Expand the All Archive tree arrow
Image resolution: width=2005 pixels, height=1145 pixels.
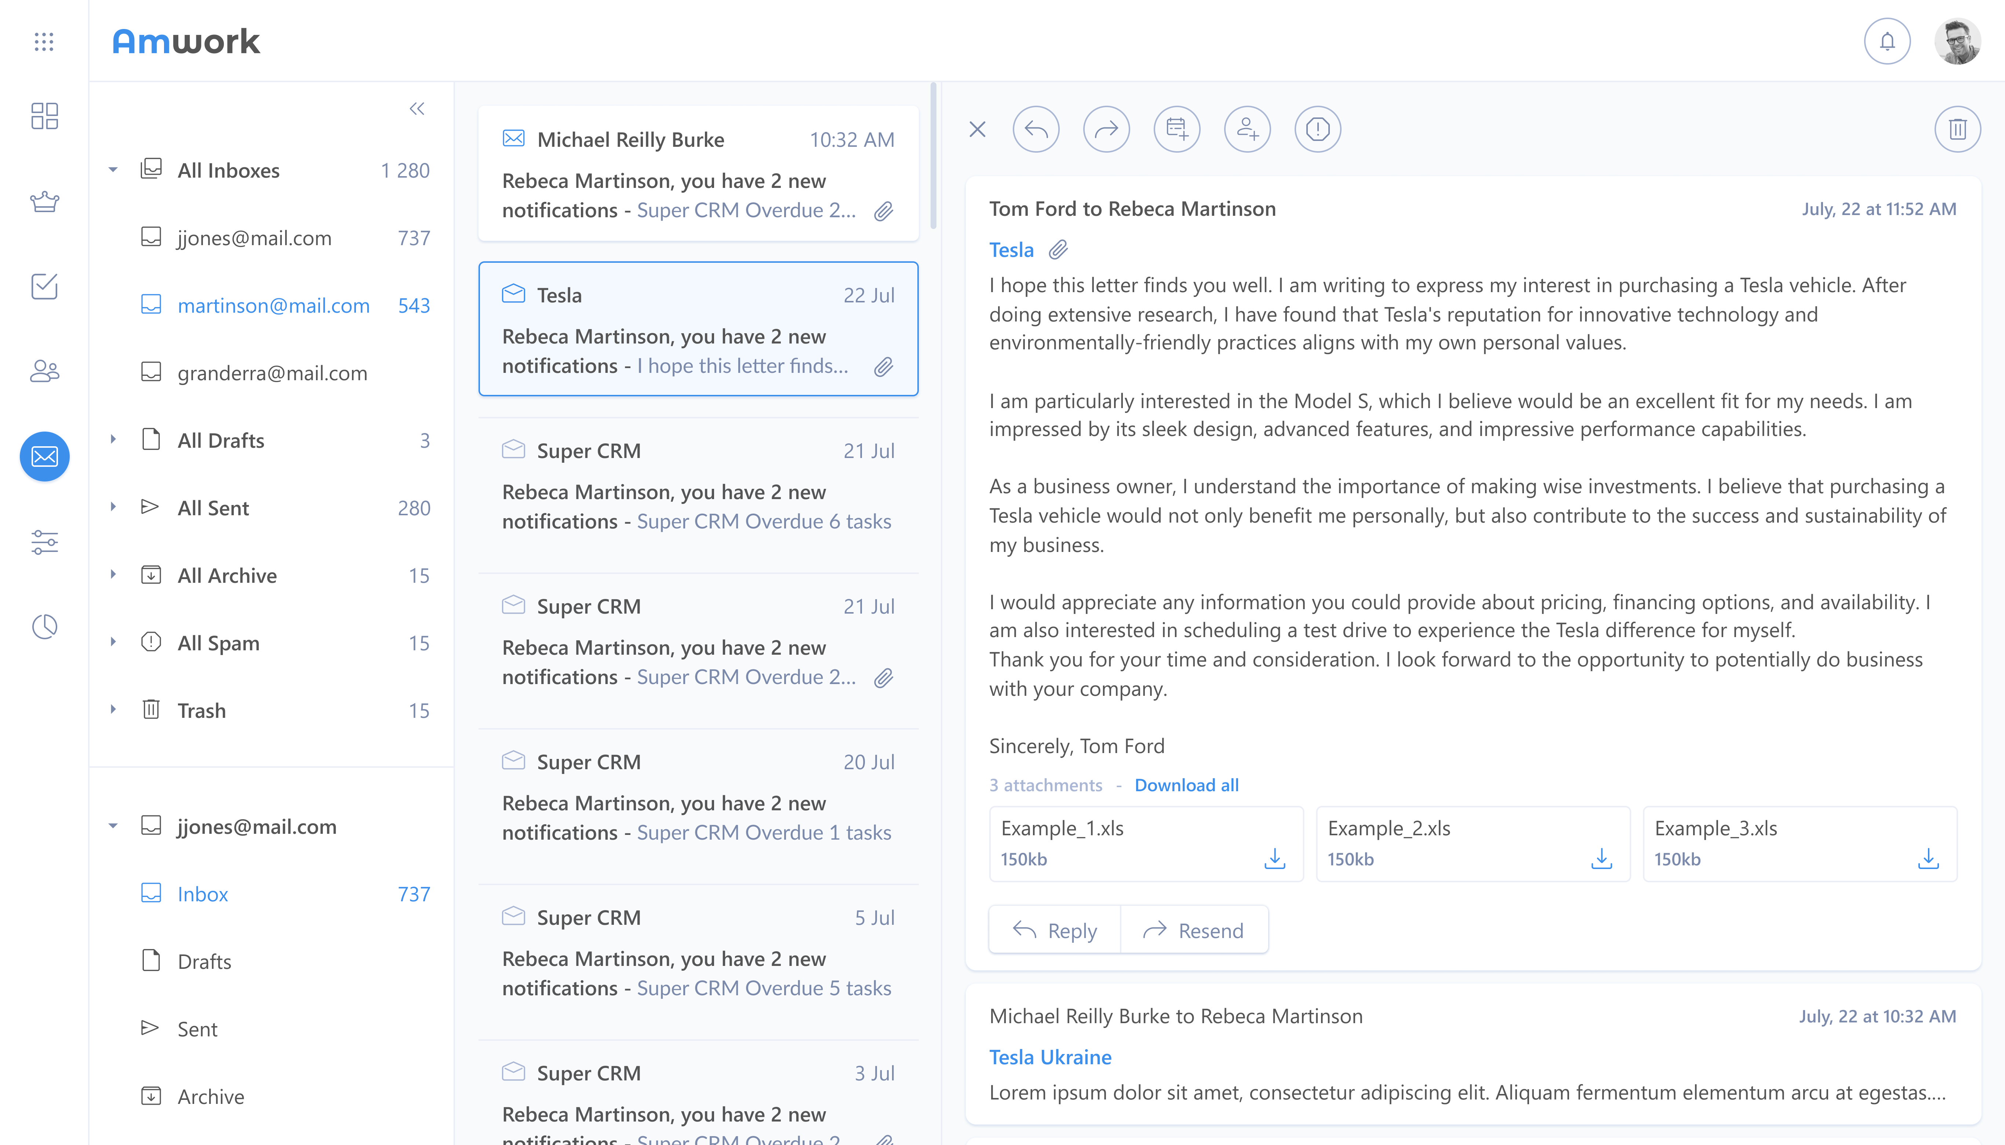[113, 575]
